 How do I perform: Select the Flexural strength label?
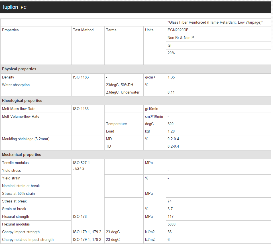pyautogui.click(x=15, y=216)
